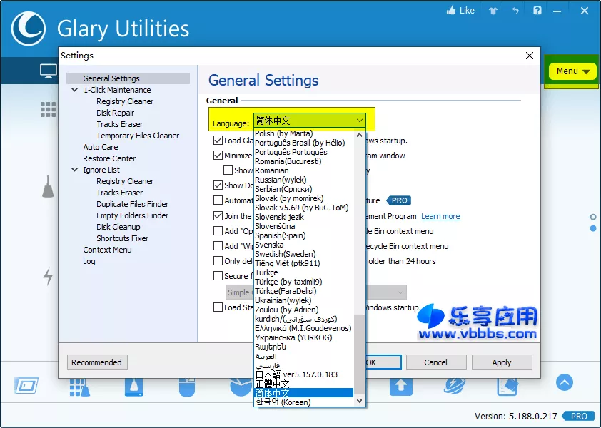This screenshot has height=428, width=601.
Task: Open the upload arrow tool at the bottom
Action: [x=401, y=385]
